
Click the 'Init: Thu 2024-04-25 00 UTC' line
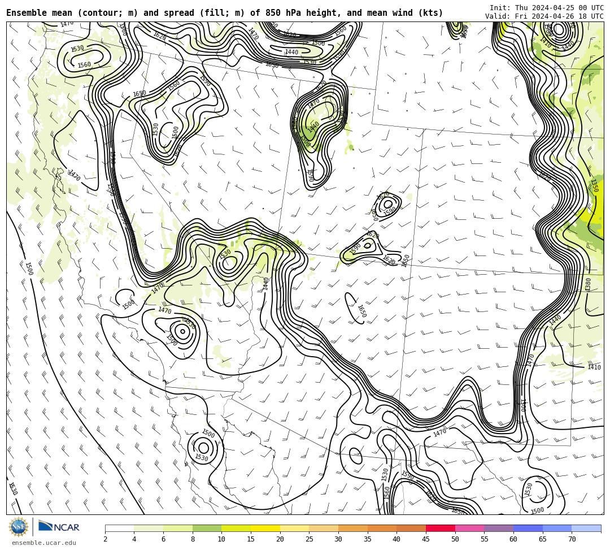point(547,8)
